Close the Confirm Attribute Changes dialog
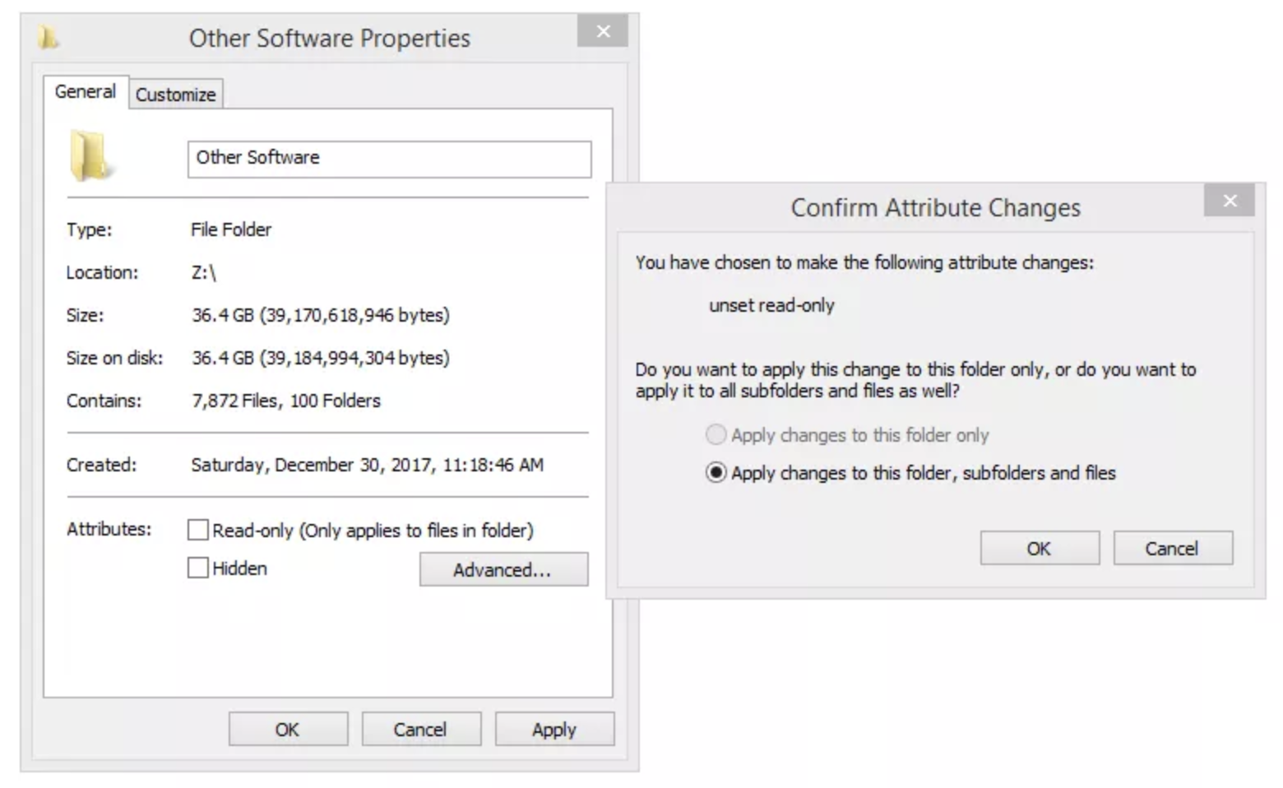The width and height of the screenshot is (1283, 788). click(x=1230, y=201)
